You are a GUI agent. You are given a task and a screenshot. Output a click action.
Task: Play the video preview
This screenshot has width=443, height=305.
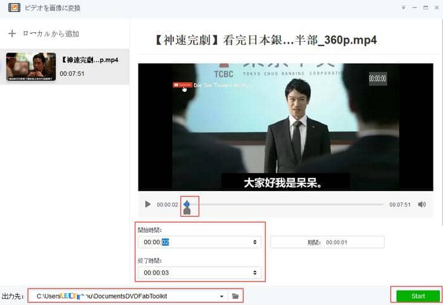[147, 204]
